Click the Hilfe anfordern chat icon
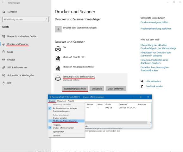 pos(142,81)
